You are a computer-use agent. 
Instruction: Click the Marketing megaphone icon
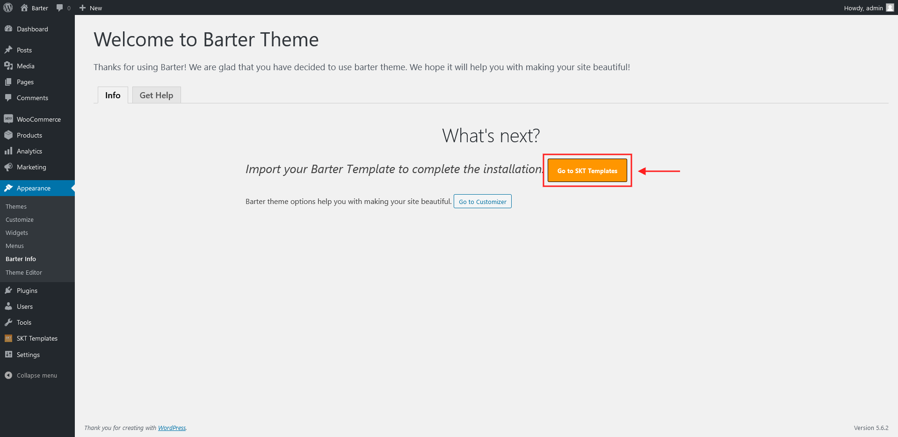click(8, 167)
